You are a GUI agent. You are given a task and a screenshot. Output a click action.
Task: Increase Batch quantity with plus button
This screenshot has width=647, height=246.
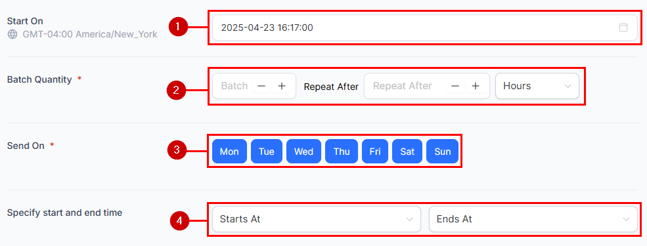[282, 86]
